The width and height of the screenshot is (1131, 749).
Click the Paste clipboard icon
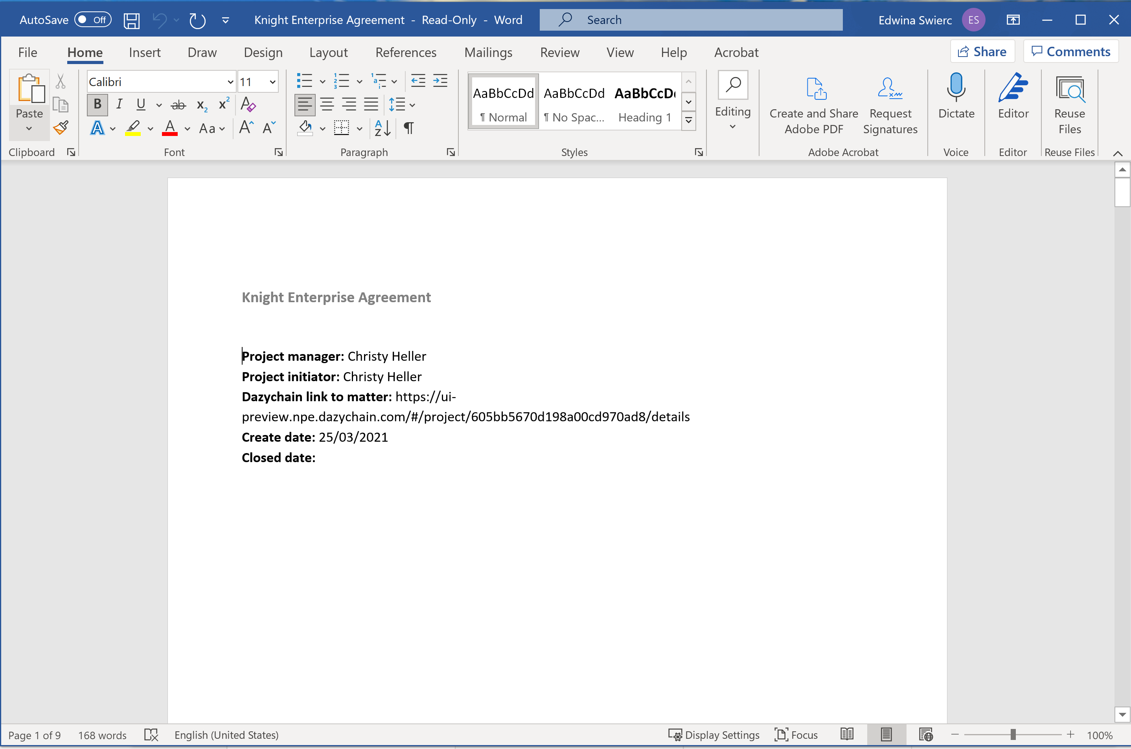[x=31, y=89]
